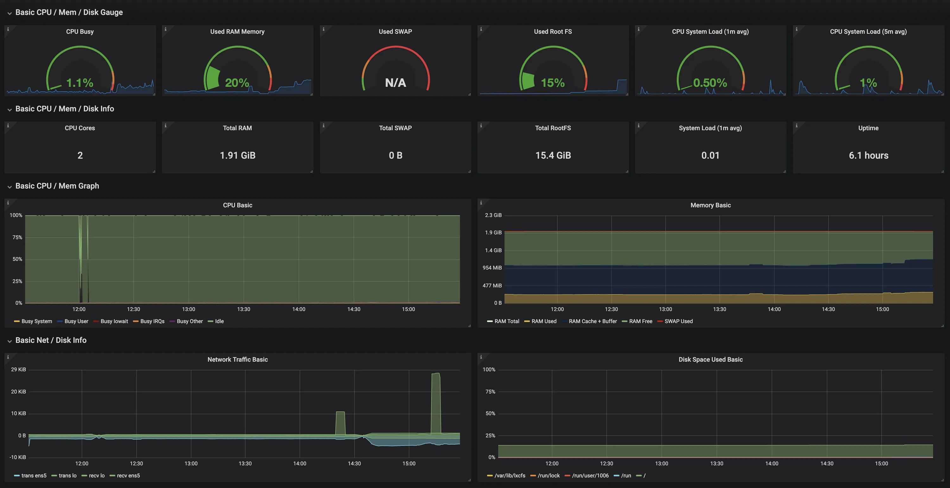This screenshot has height=488, width=950.
Task: Click info icon on Network Traffic Basic panel
Action: point(8,357)
